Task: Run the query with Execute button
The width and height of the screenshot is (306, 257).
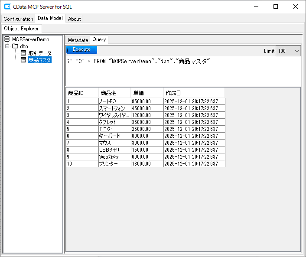Action: pos(81,50)
